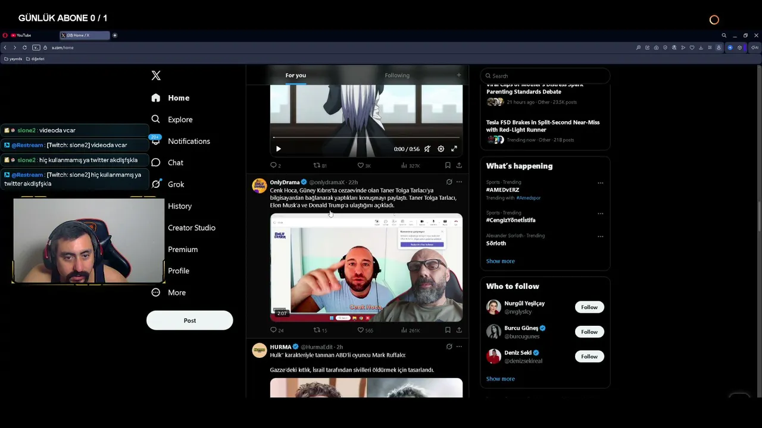Open Notifications in the sidebar

coord(180,141)
